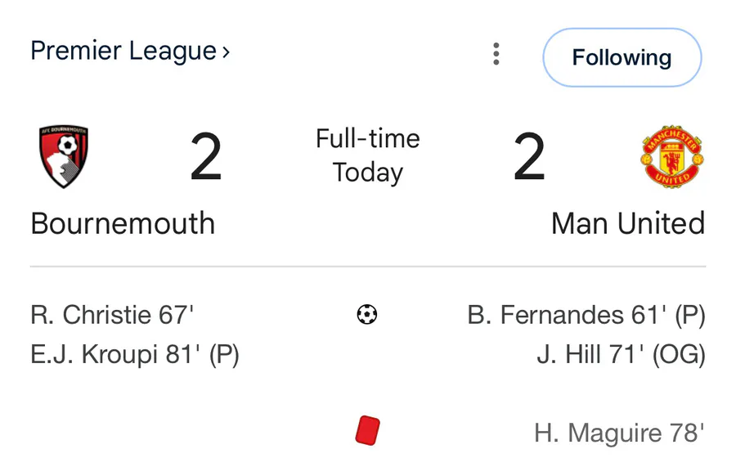Click the Full-time status text
736x458 pixels.
pyautogui.click(x=367, y=138)
